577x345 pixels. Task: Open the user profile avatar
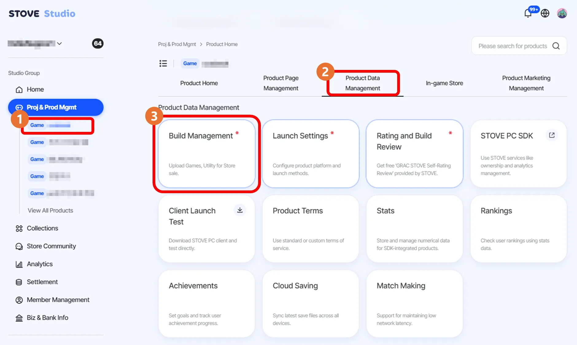pos(562,13)
